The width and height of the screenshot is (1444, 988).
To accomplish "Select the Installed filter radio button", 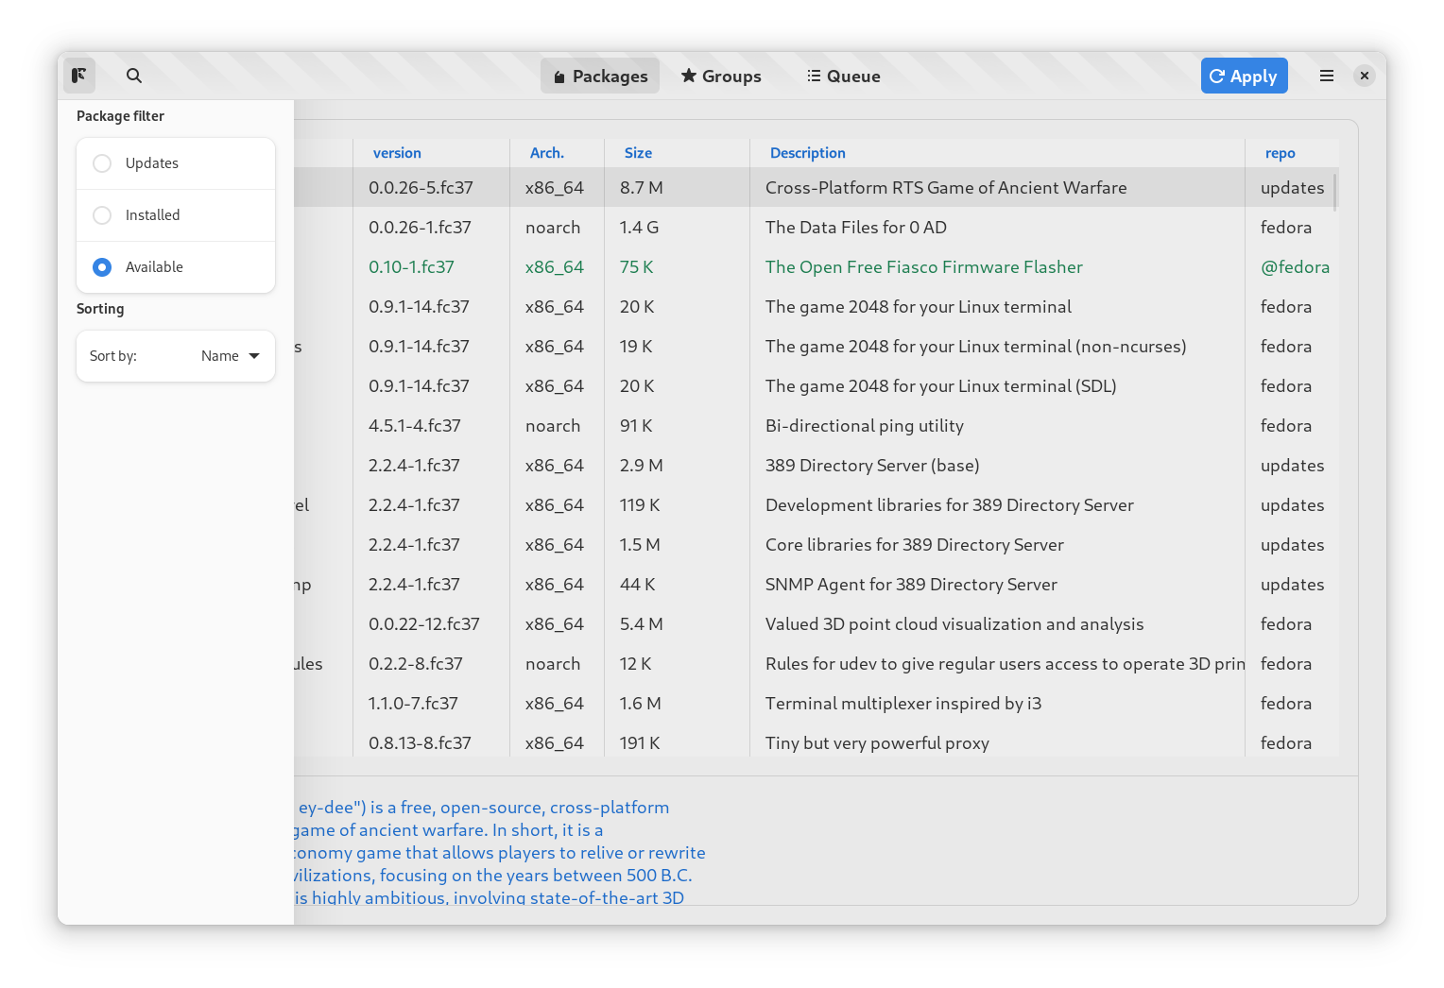I will (x=102, y=215).
